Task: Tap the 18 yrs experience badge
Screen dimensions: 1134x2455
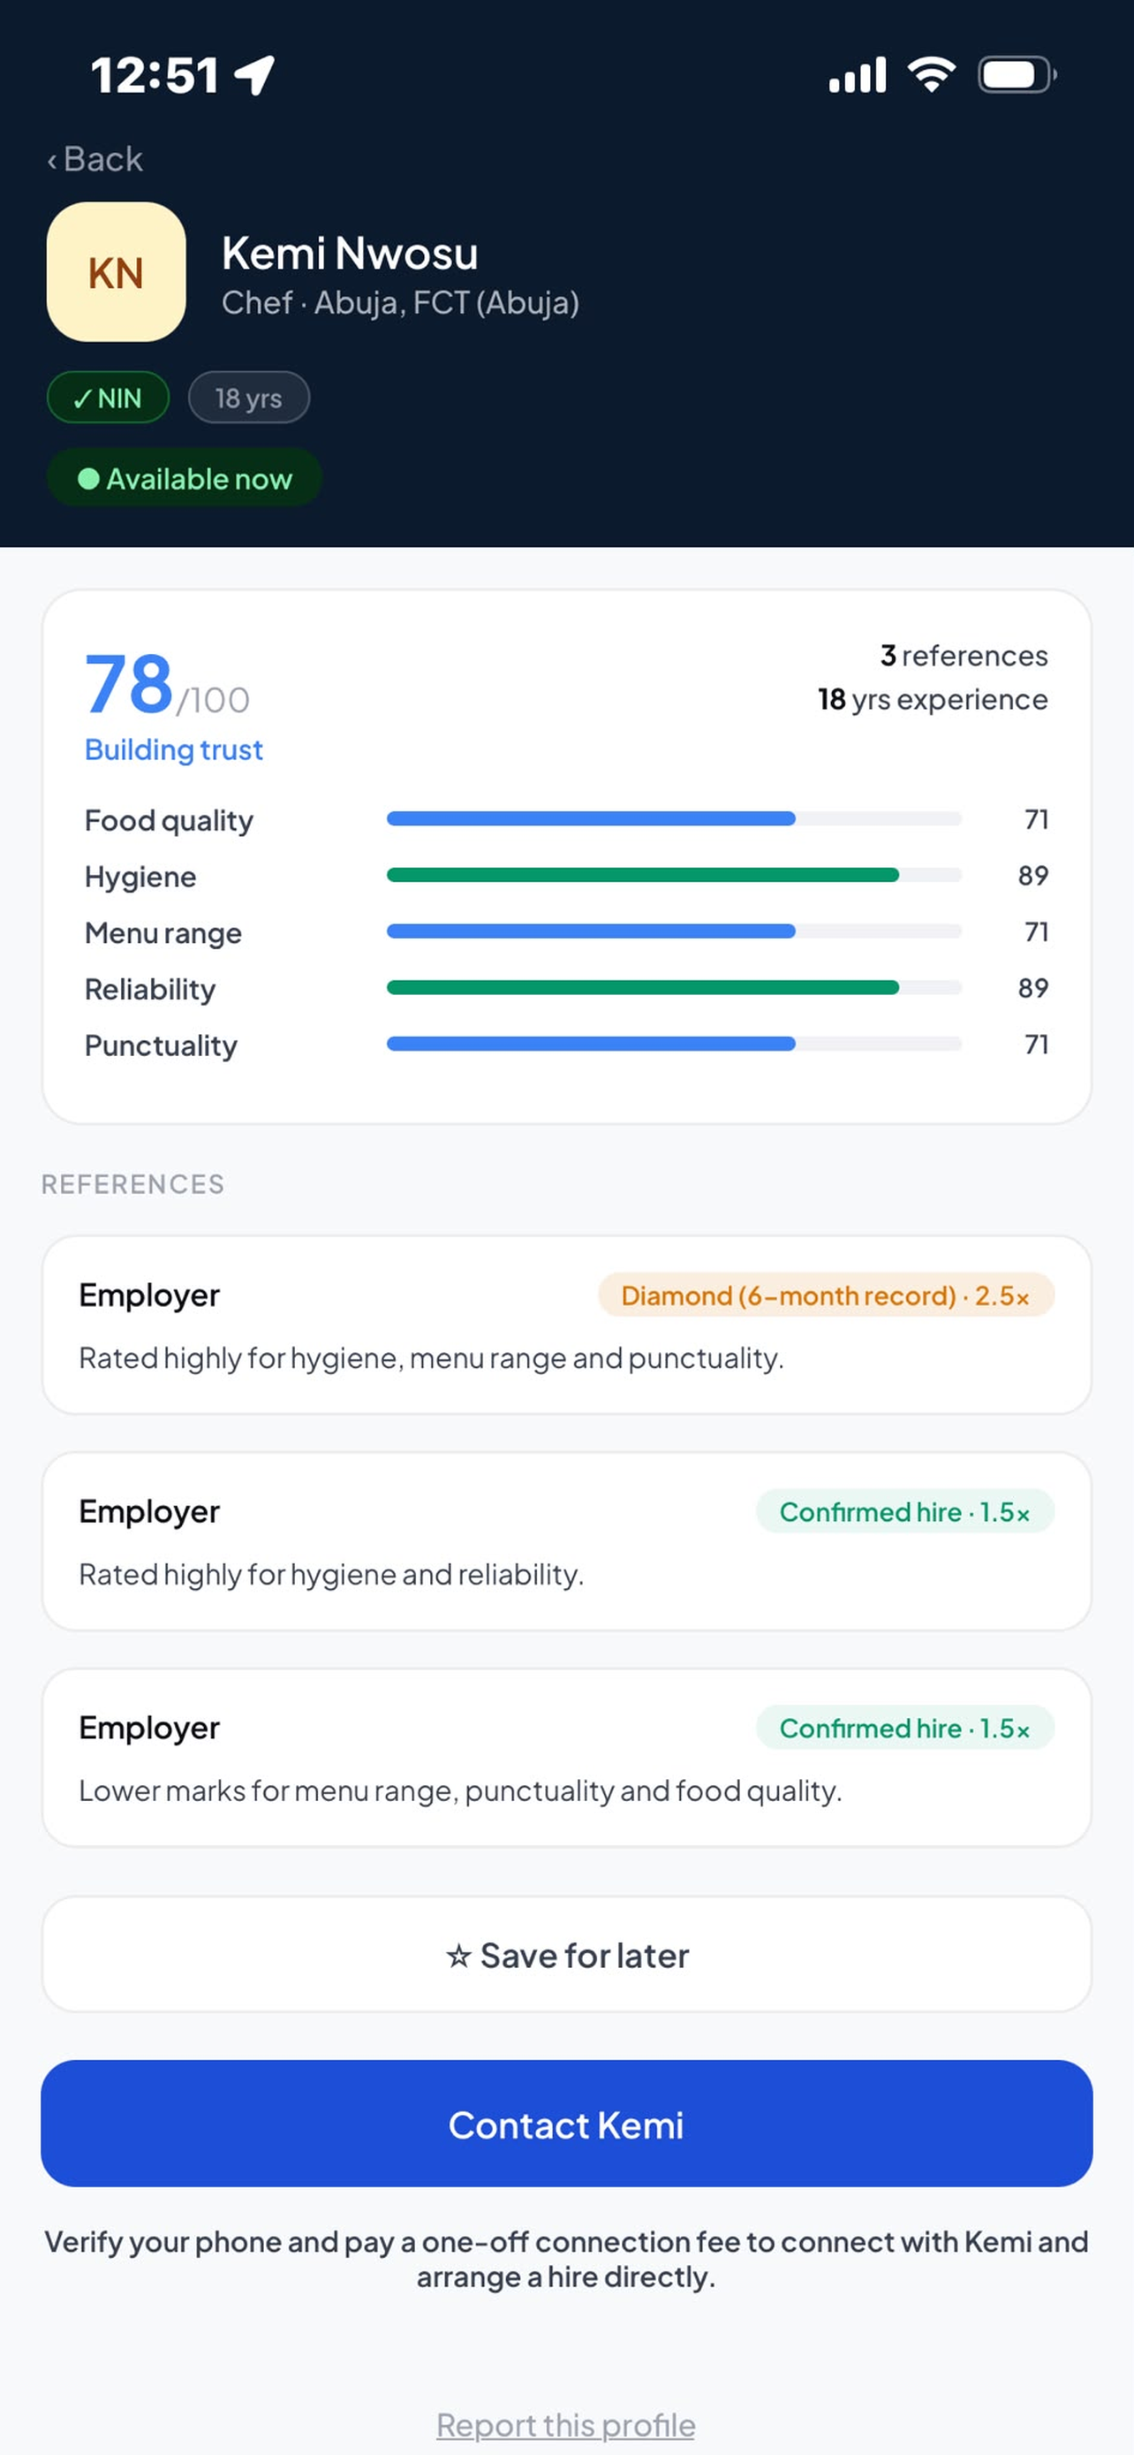Action: coord(248,398)
